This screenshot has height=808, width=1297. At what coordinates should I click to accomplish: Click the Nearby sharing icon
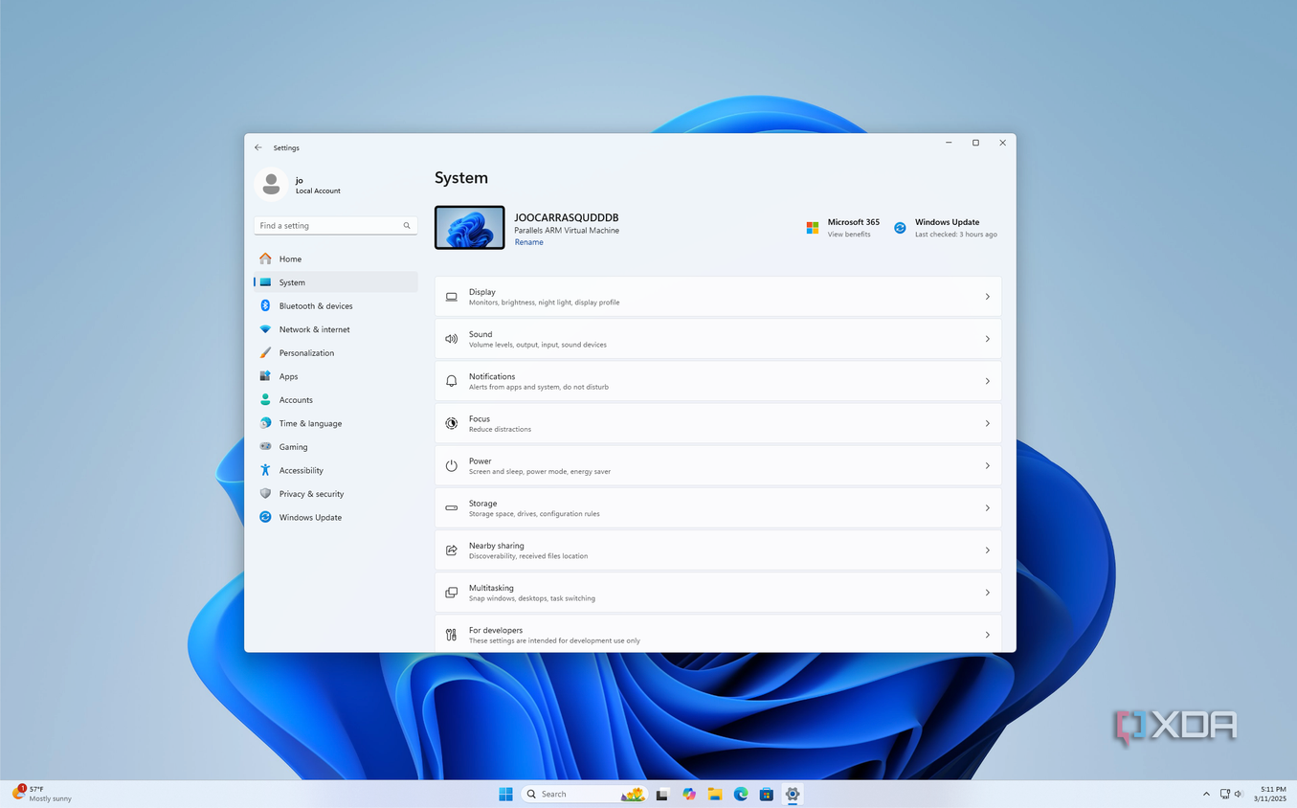click(451, 550)
